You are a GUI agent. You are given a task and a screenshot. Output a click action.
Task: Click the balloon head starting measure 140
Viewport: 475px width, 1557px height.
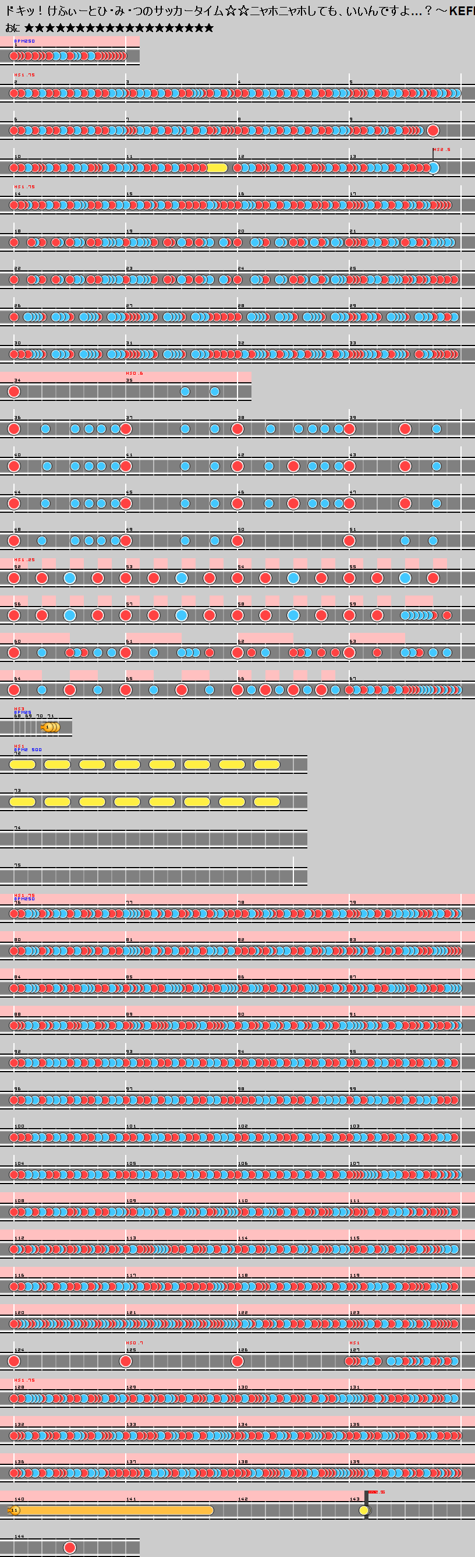click(x=14, y=1510)
